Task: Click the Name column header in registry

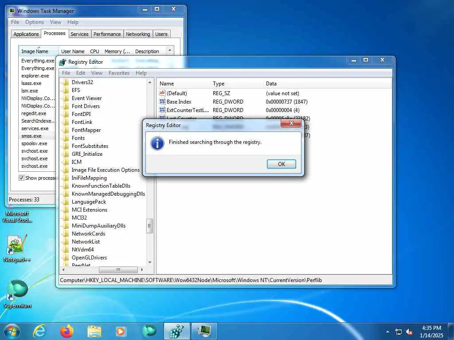Action: pos(184,84)
